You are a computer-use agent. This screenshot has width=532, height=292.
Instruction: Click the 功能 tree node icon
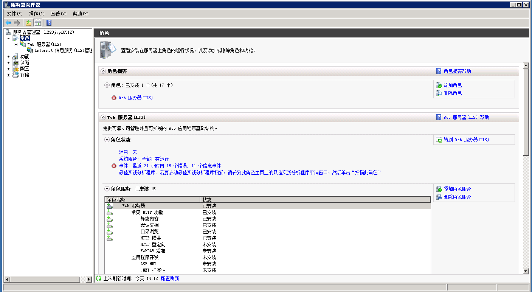[16, 56]
